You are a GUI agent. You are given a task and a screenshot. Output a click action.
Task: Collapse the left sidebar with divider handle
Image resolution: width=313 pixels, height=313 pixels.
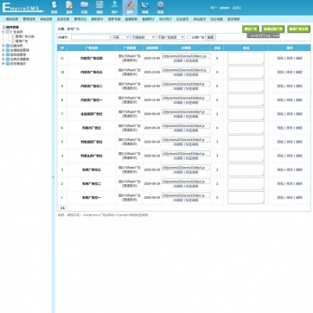click(53, 177)
